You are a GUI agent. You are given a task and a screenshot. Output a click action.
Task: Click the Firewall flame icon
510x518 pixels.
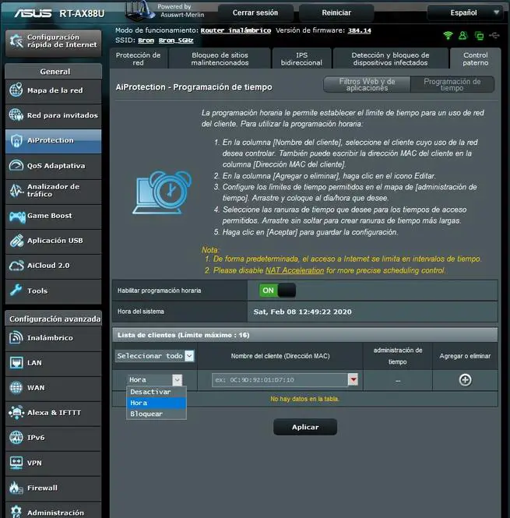pos(16,488)
